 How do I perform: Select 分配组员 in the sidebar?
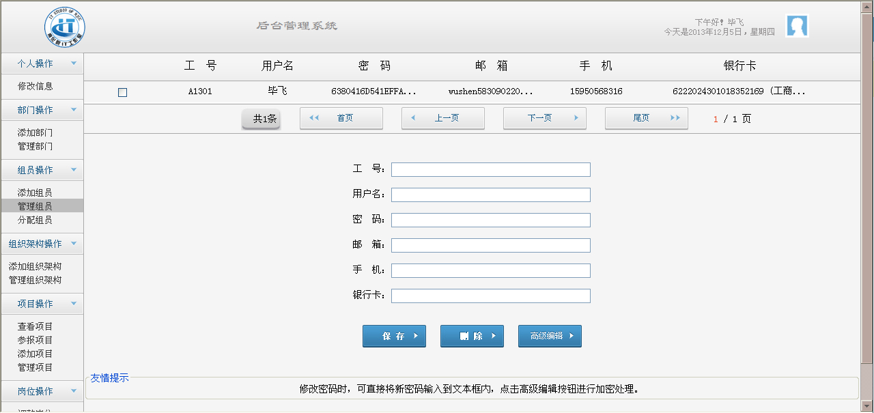pyautogui.click(x=35, y=220)
